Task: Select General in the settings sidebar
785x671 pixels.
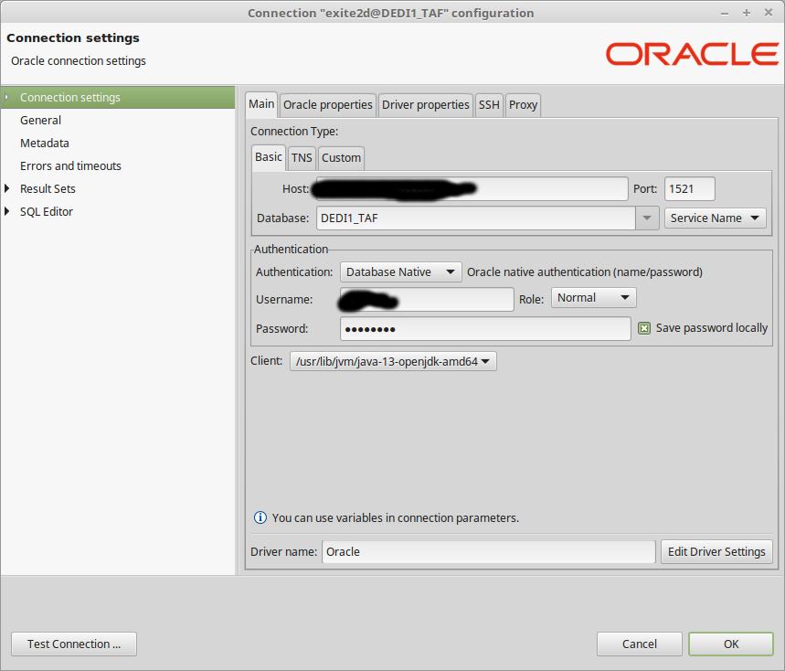Action: pyautogui.click(x=40, y=120)
